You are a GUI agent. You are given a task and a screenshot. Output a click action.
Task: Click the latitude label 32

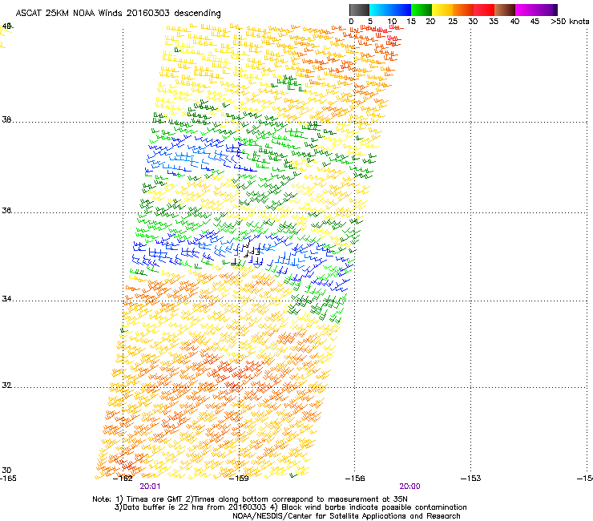(6, 386)
